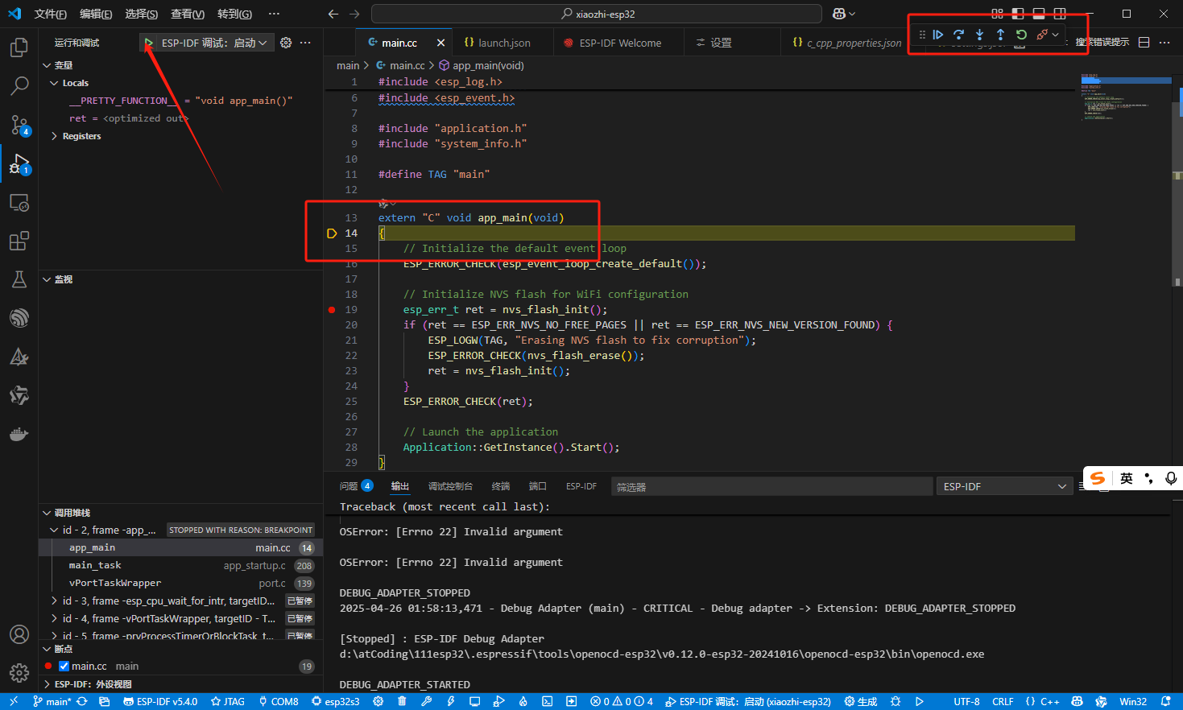Toggle the breakpoint dot at line 19

(332, 310)
